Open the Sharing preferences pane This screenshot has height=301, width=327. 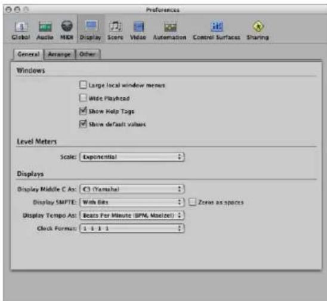click(x=258, y=30)
